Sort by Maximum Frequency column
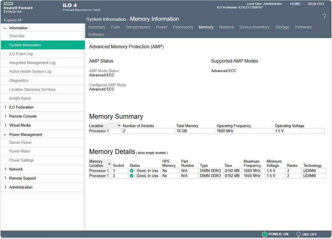 [252, 163]
